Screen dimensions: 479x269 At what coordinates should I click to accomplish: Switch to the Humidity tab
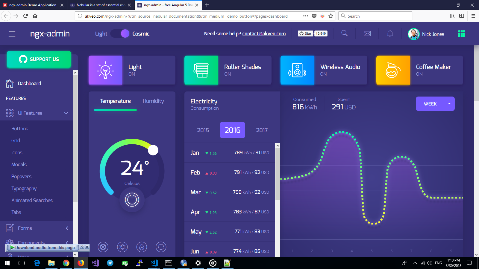coord(153,101)
